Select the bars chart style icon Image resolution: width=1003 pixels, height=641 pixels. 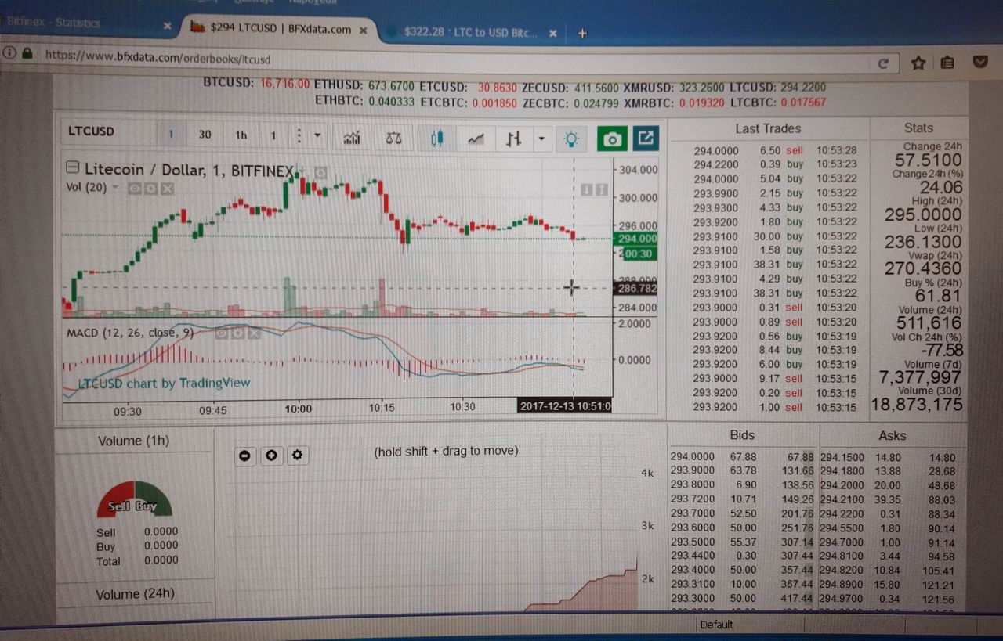tap(514, 139)
